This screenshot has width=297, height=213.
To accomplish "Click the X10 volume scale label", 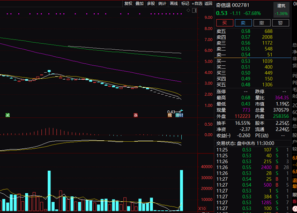I will (x=202, y=209).
